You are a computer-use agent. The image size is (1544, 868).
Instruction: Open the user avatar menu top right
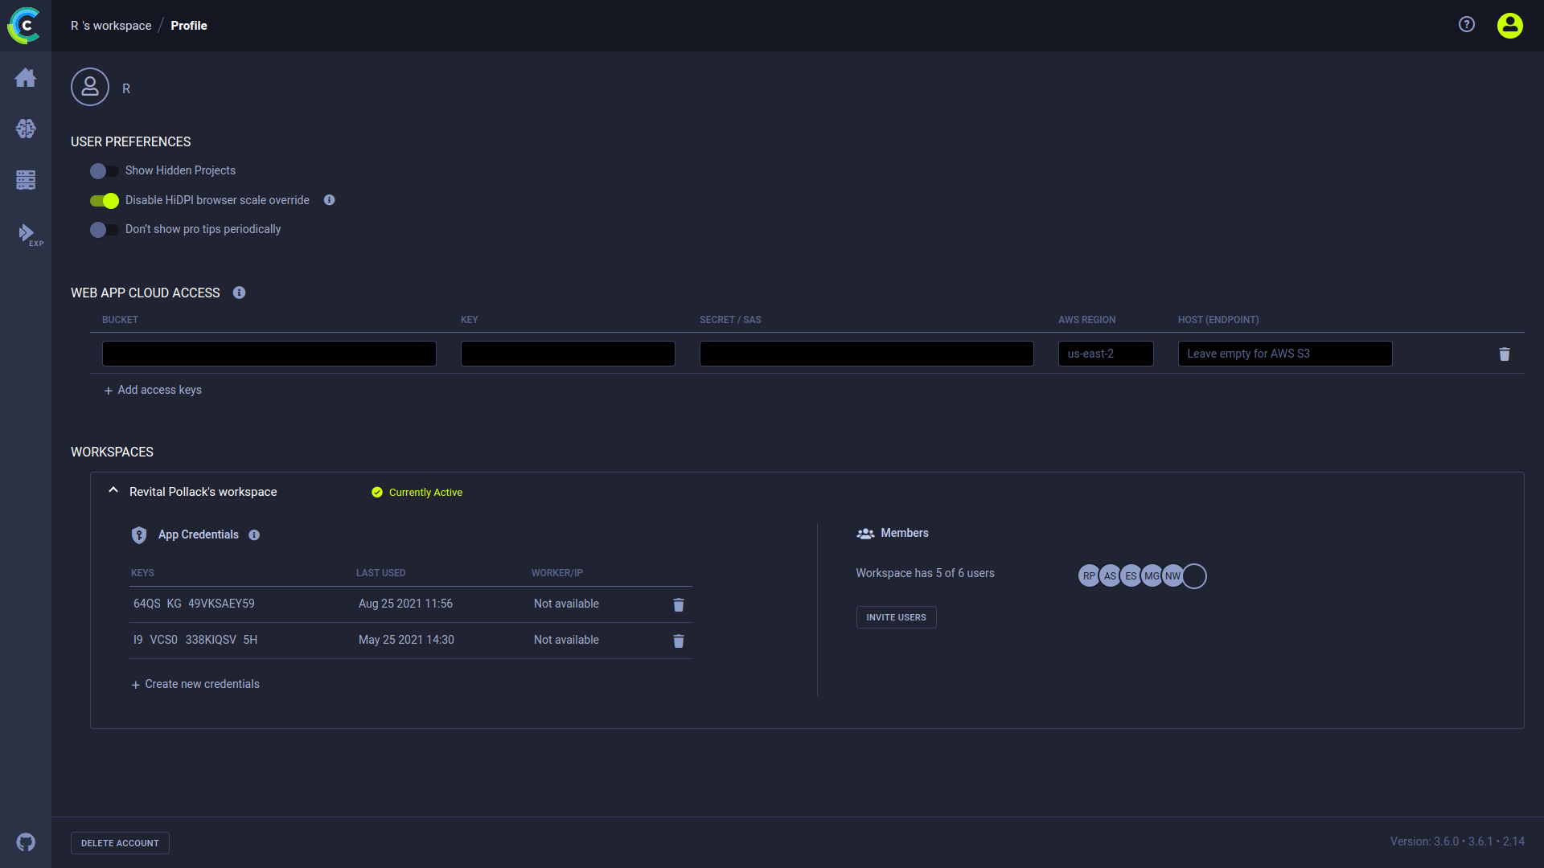(x=1509, y=26)
